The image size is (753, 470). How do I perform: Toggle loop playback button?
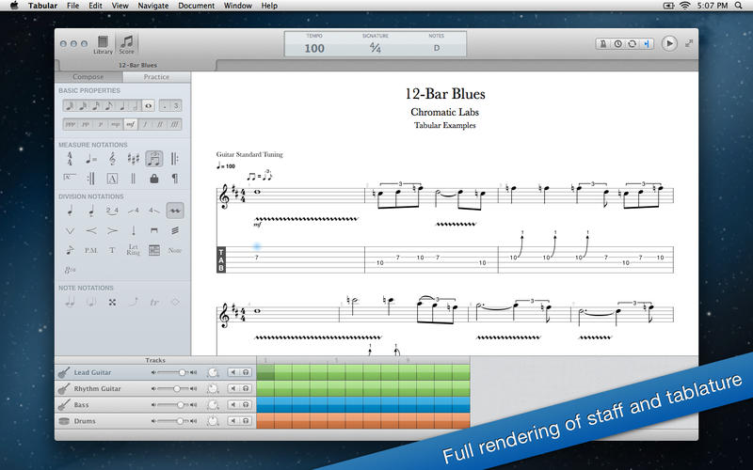click(x=631, y=43)
